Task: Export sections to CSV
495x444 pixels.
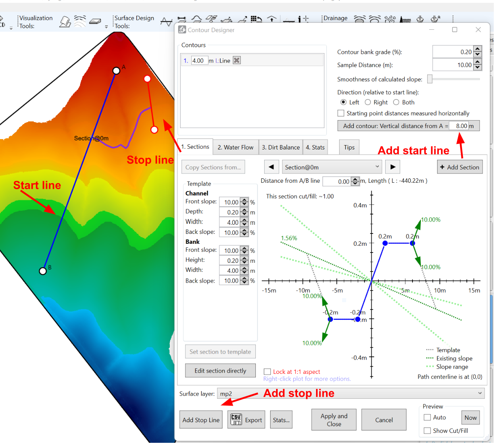Action: pyautogui.click(x=246, y=420)
